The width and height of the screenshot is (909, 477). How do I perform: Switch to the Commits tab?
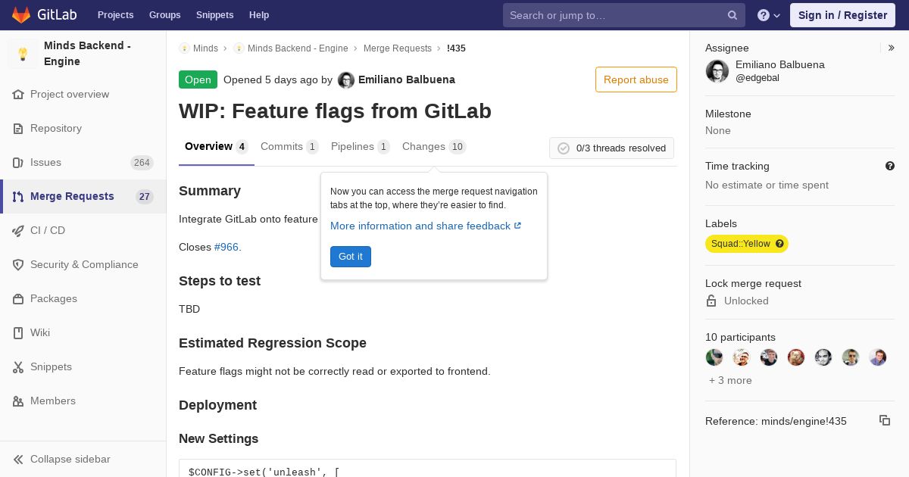pyautogui.click(x=282, y=146)
